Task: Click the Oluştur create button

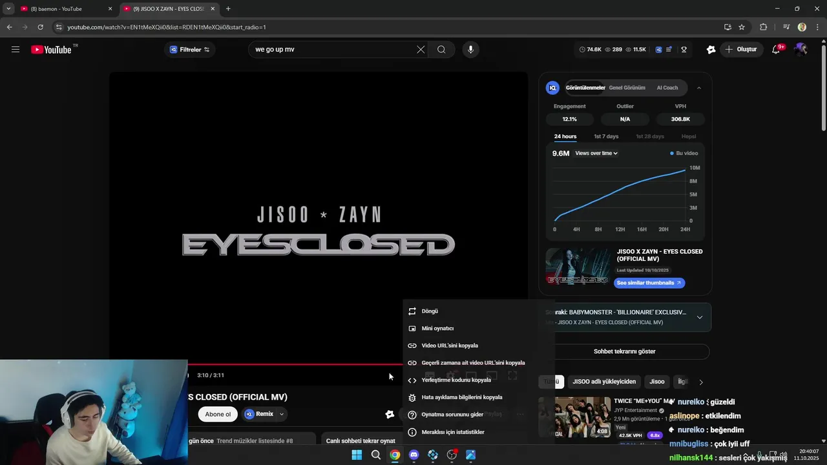Action: 742,49
